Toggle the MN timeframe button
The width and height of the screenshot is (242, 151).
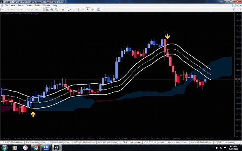tap(41, 10)
